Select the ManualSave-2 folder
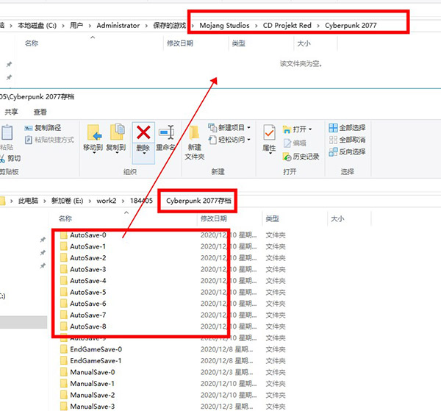 pos(93,396)
